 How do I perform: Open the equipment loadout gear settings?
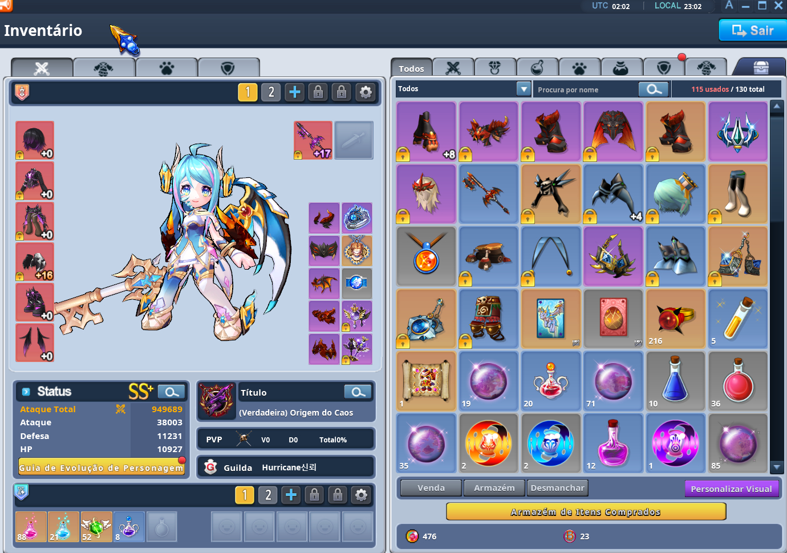366,92
